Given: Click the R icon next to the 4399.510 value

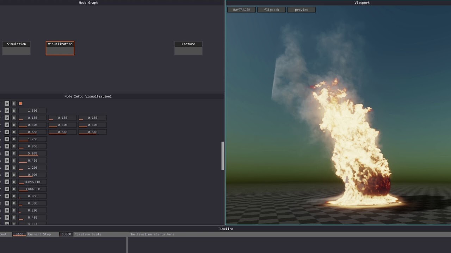Looking at the screenshot, I should (14, 182).
